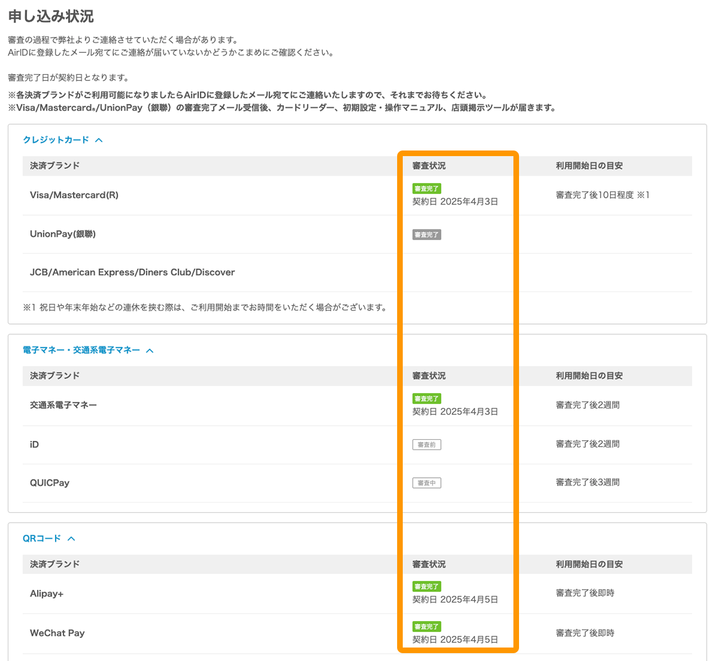This screenshot has height=661, width=719.
Task: Click 審査状況 header in credit card table
Action: [x=429, y=166]
